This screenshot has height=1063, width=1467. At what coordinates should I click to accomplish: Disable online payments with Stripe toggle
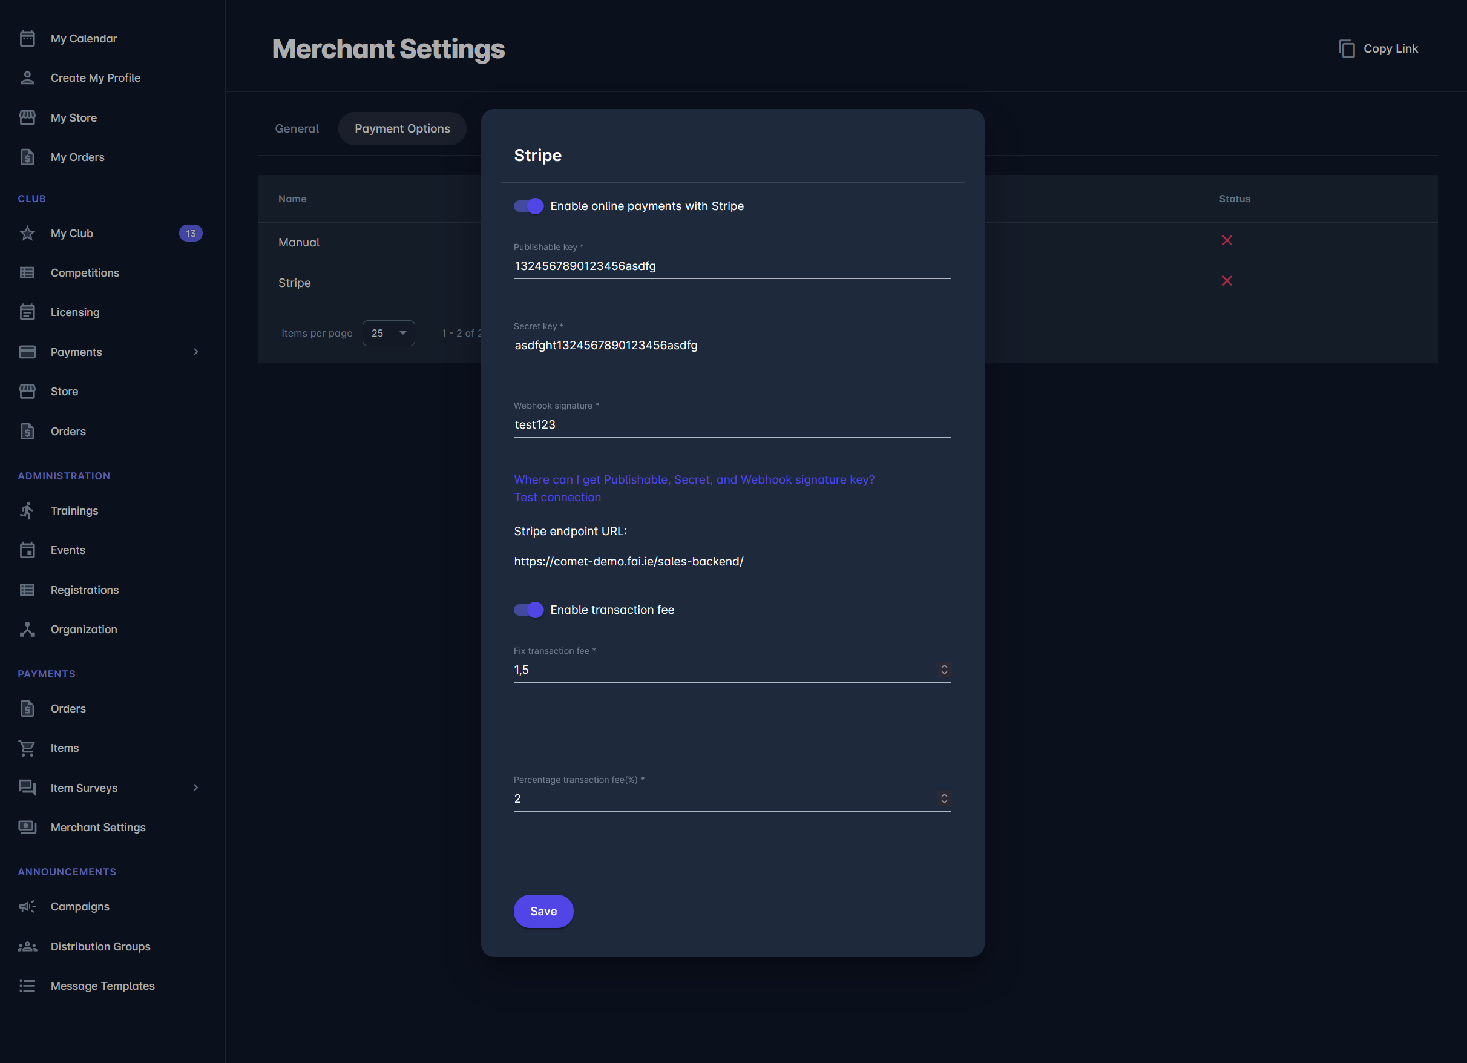[x=528, y=206]
